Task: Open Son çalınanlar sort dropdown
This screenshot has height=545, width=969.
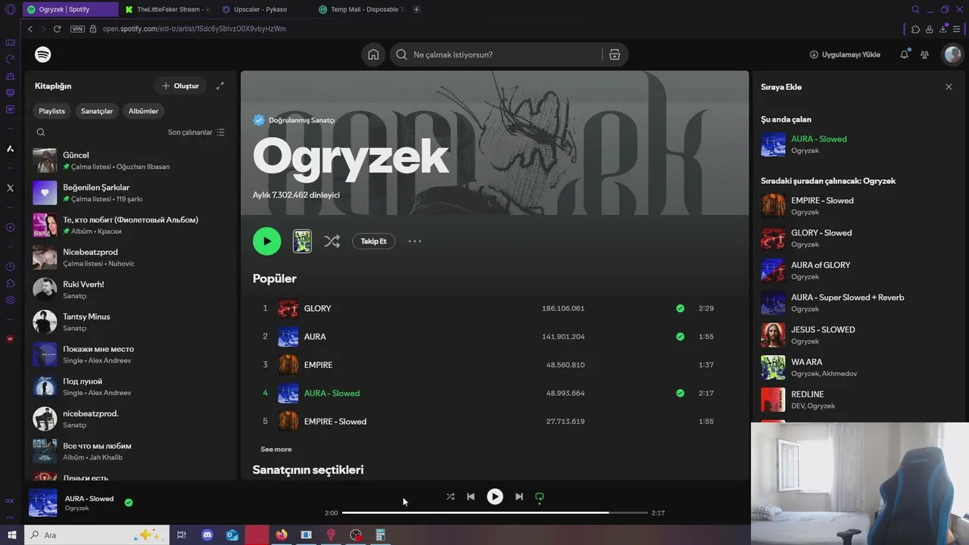Action: (x=196, y=132)
